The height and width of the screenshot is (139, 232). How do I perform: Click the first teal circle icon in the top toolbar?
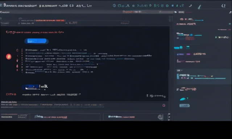pyautogui.click(x=114, y=6)
